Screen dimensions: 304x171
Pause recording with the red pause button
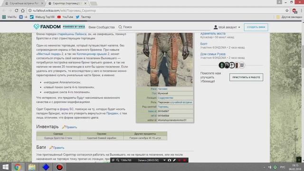click(180, 161)
